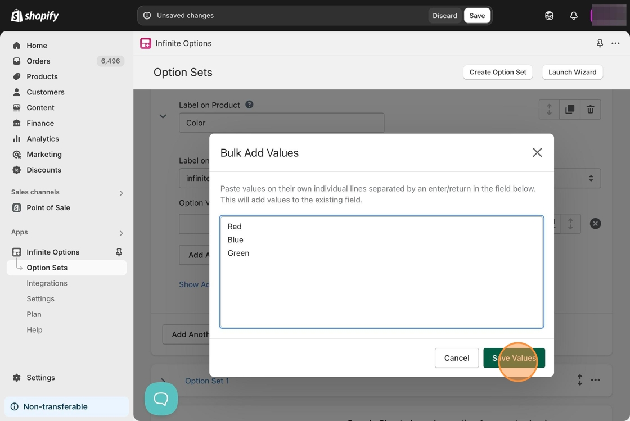
Task: Open Shopify Sidekick assistant icon
Action: (549, 16)
